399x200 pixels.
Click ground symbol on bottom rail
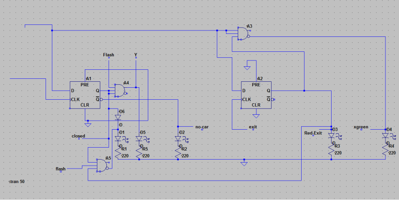point(244,164)
